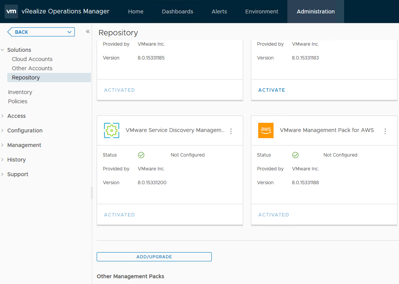Go to the Alerts tab
Viewport: 399px width, 284px height.
(219, 12)
